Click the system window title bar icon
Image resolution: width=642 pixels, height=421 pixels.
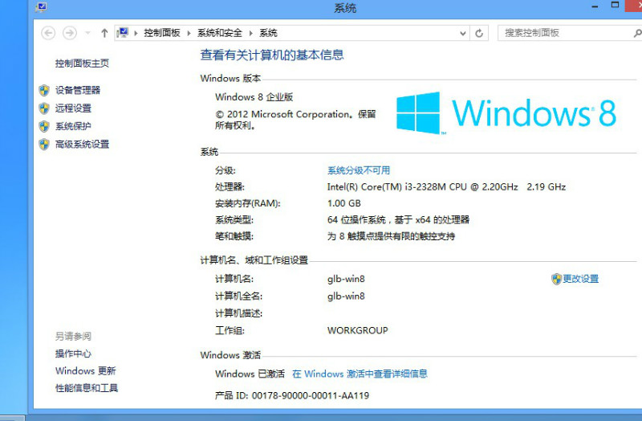(41, 7)
